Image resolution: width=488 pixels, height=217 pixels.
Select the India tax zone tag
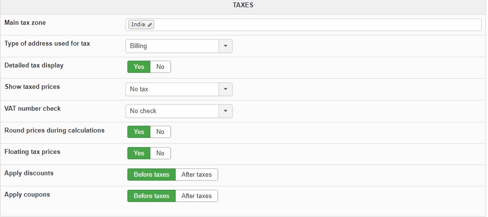138,25
